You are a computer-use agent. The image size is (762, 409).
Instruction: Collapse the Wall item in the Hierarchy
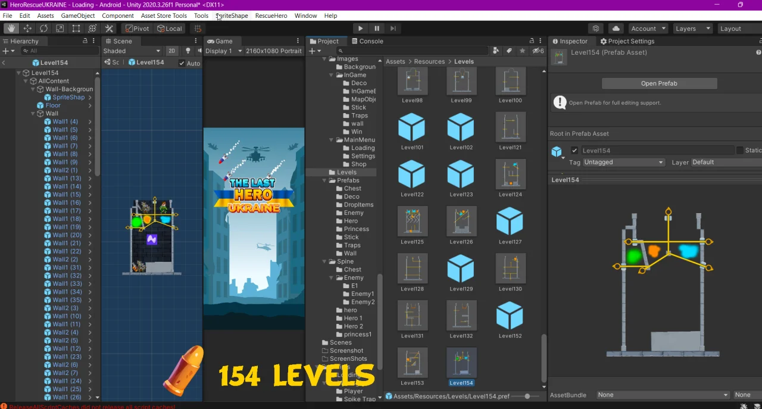coord(32,113)
